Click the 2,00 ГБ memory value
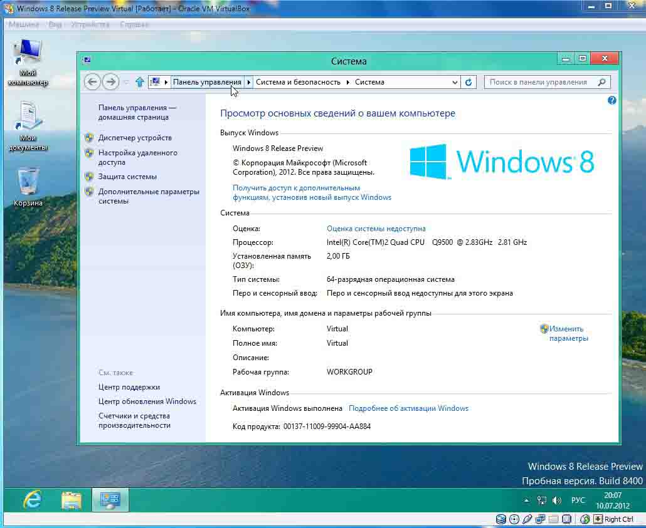The image size is (646, 528). tap(338, 256)
